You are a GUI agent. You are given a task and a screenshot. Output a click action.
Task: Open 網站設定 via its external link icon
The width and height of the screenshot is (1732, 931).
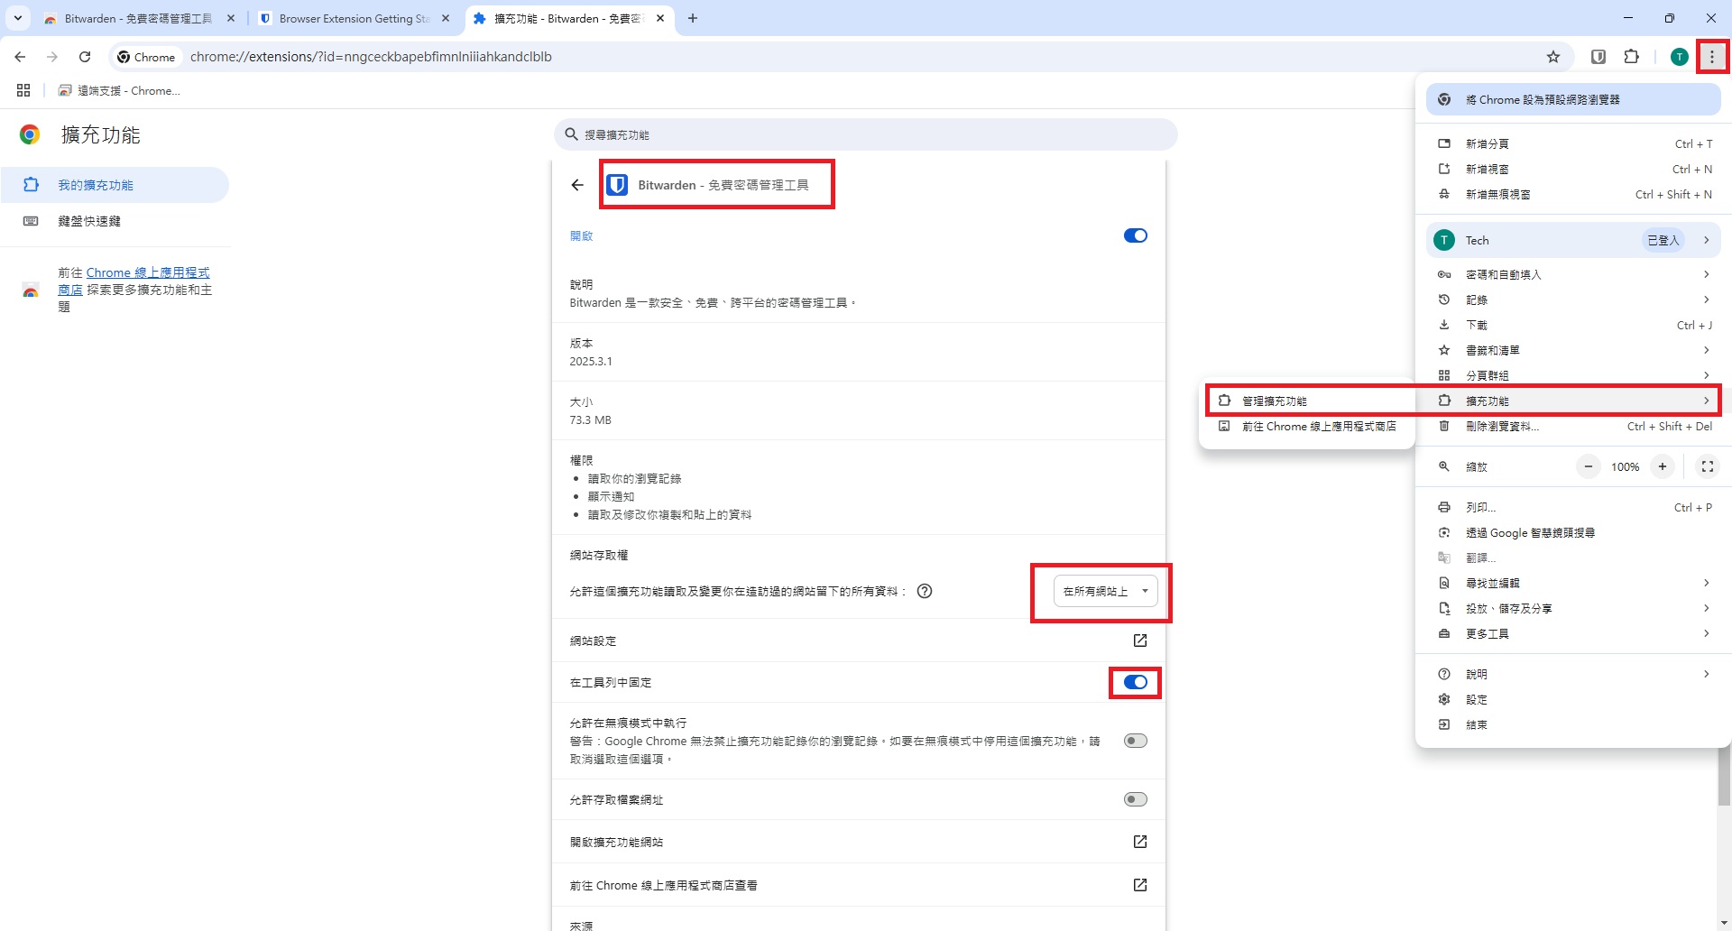(1139, 641)
